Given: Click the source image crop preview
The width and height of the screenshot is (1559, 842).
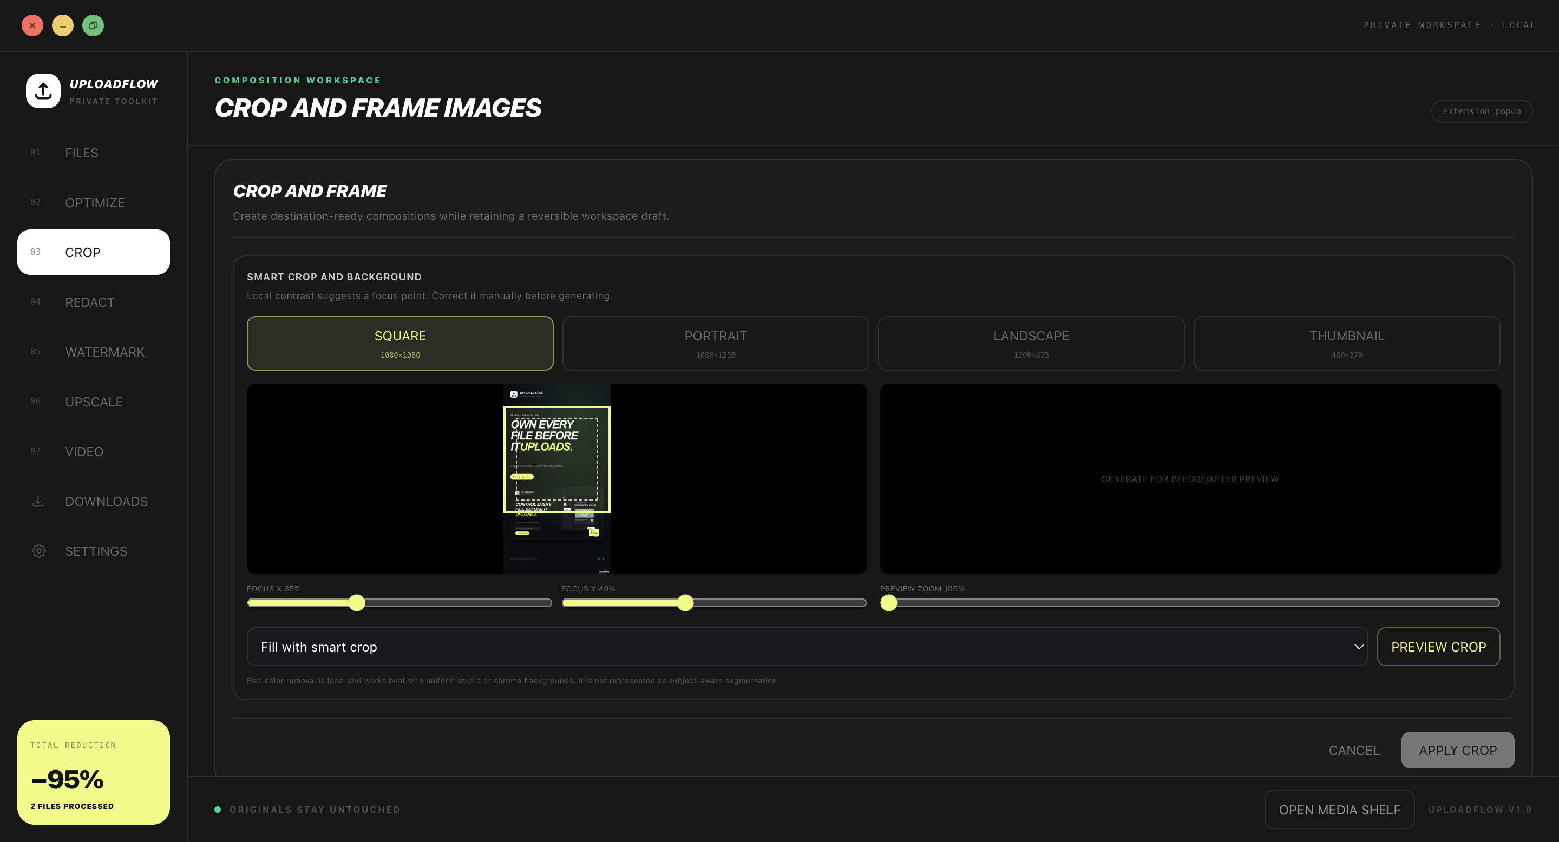Looking at the screenshot, I should coord(557,478).
